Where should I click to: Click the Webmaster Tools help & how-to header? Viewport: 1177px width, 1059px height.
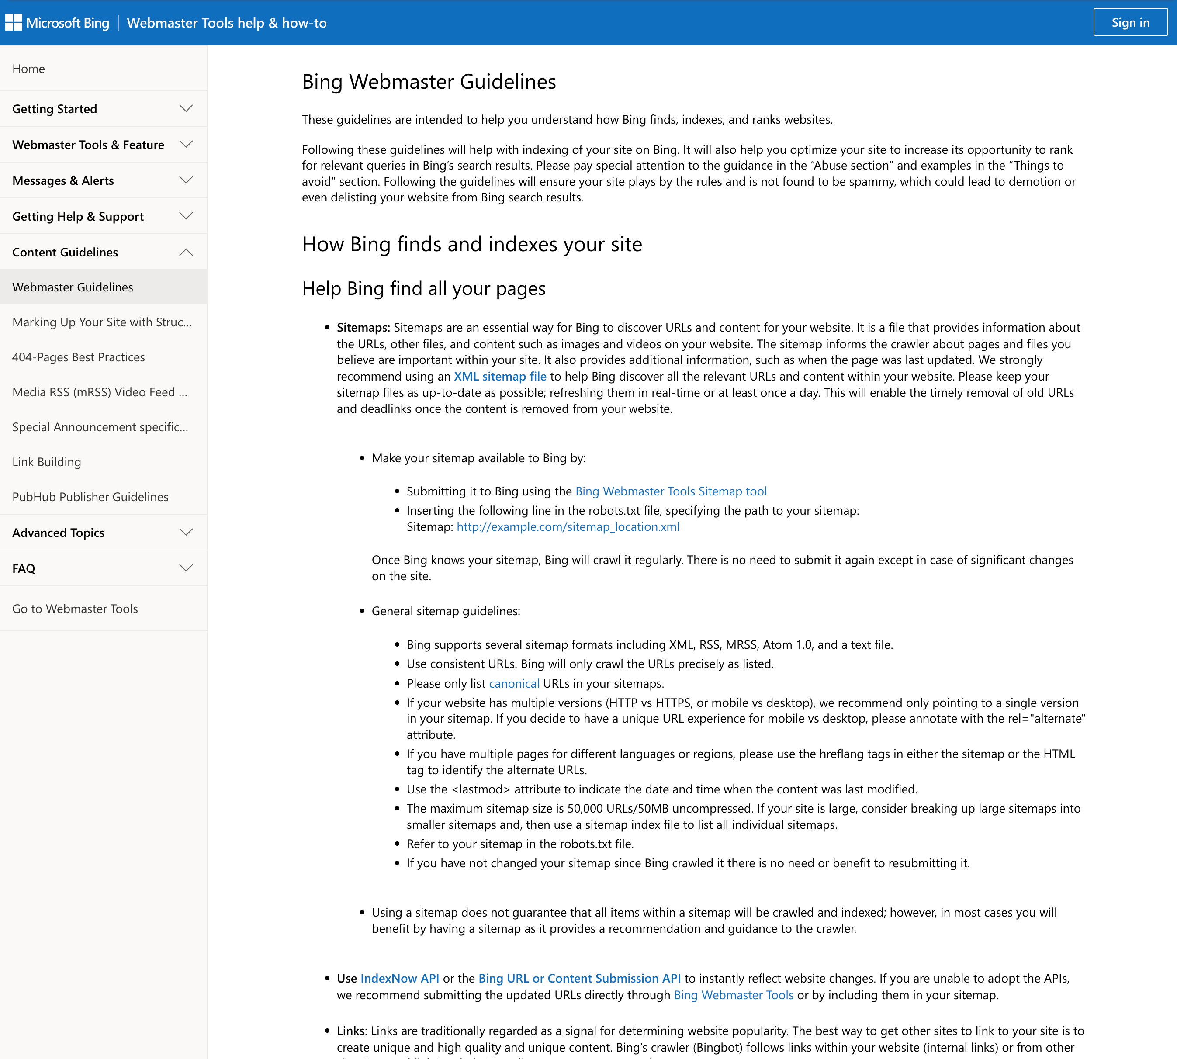(227, 23)
